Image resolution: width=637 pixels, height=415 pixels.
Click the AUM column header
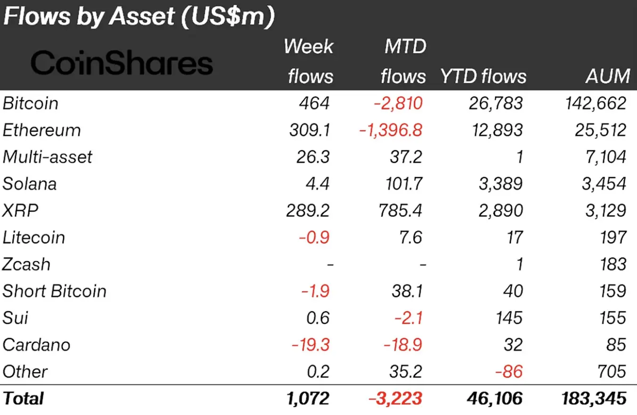[608, 76]
